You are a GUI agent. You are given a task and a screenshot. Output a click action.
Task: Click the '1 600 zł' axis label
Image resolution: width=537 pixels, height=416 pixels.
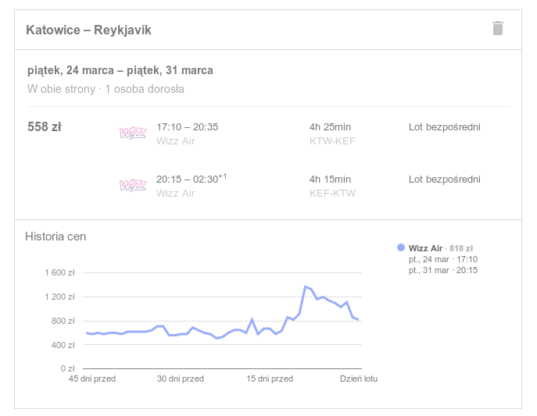click(x=59, y=272)
